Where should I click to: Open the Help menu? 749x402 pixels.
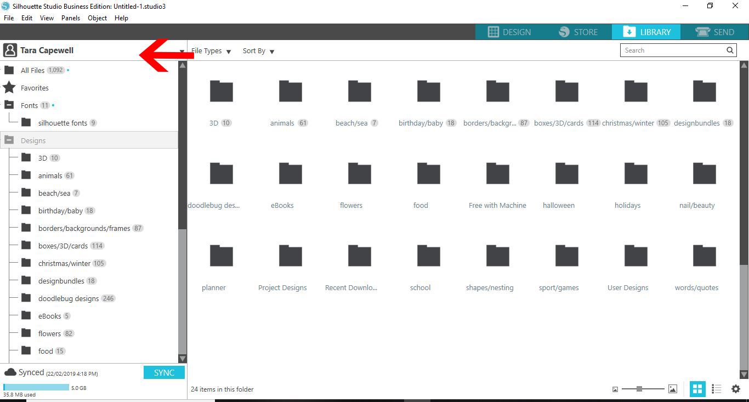click(122, 18)
